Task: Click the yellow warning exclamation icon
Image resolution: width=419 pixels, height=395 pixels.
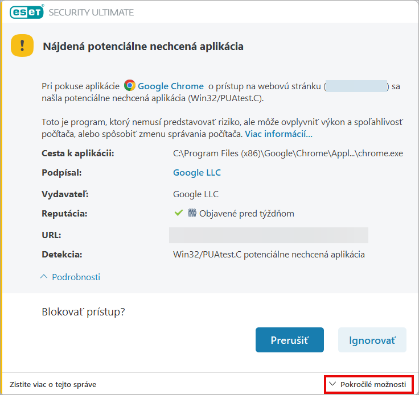Action: [x=22, y=45]
